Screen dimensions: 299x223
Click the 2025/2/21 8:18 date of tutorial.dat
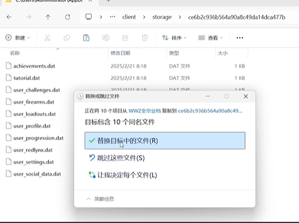(x=128, y=78)
